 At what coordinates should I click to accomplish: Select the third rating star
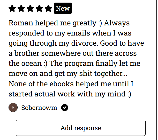(30, 9)
